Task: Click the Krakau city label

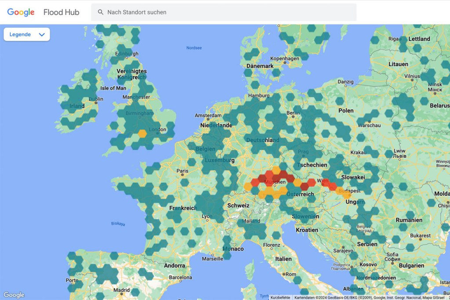Action: (358, 152)
